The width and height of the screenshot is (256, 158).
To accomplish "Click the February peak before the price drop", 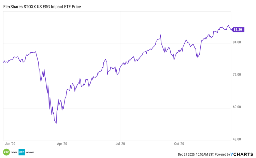I will click(35, 52).
